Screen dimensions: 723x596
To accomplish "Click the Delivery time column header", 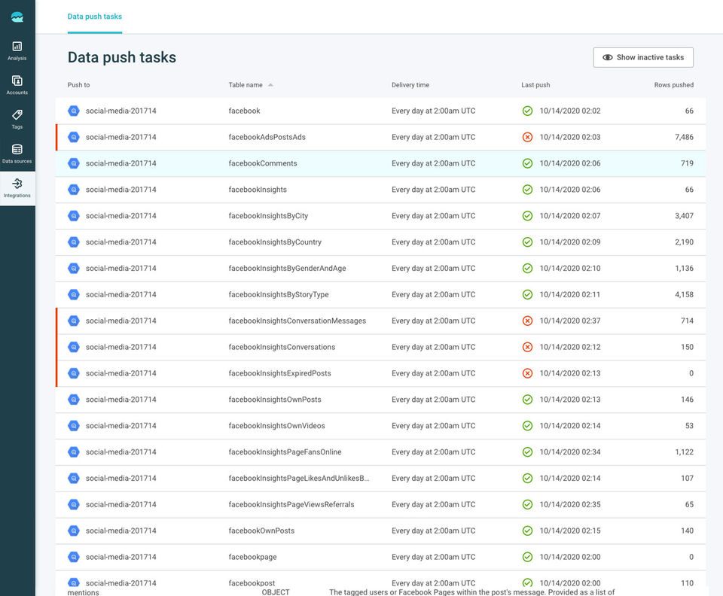I will click(410, 85).
